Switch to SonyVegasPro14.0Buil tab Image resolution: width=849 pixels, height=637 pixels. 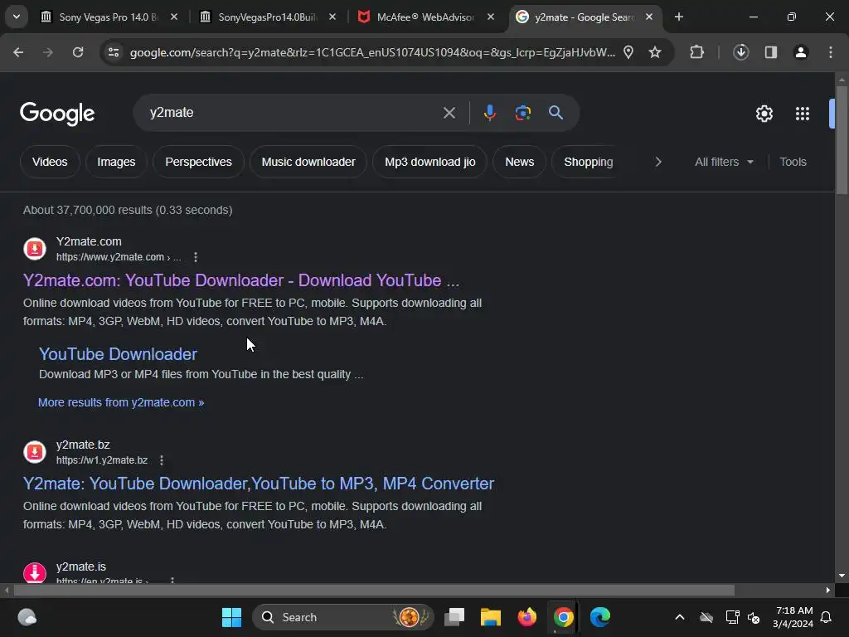coord(268,17)
